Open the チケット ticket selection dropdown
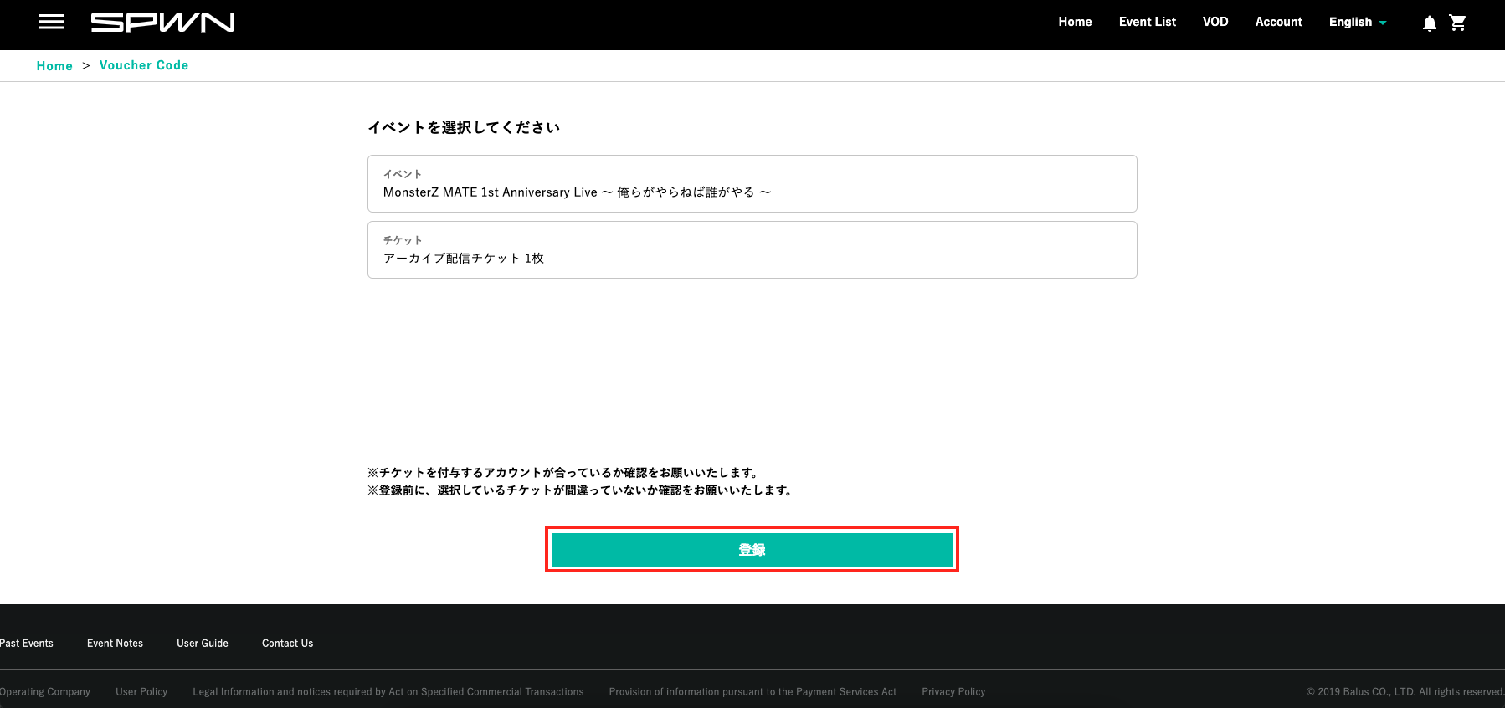 [x=752, y=249]
